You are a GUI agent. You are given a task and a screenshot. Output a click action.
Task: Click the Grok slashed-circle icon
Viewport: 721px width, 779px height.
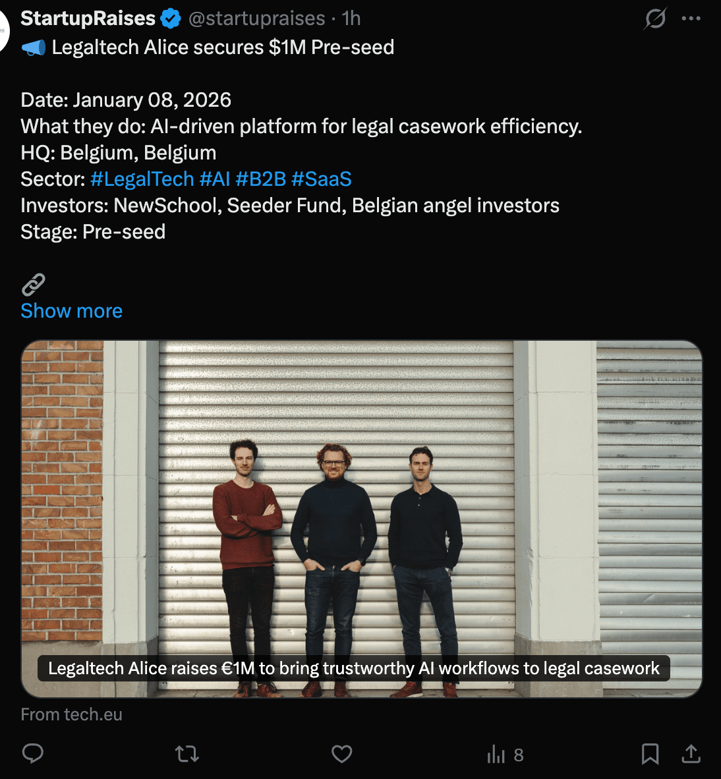coord(655,19)
